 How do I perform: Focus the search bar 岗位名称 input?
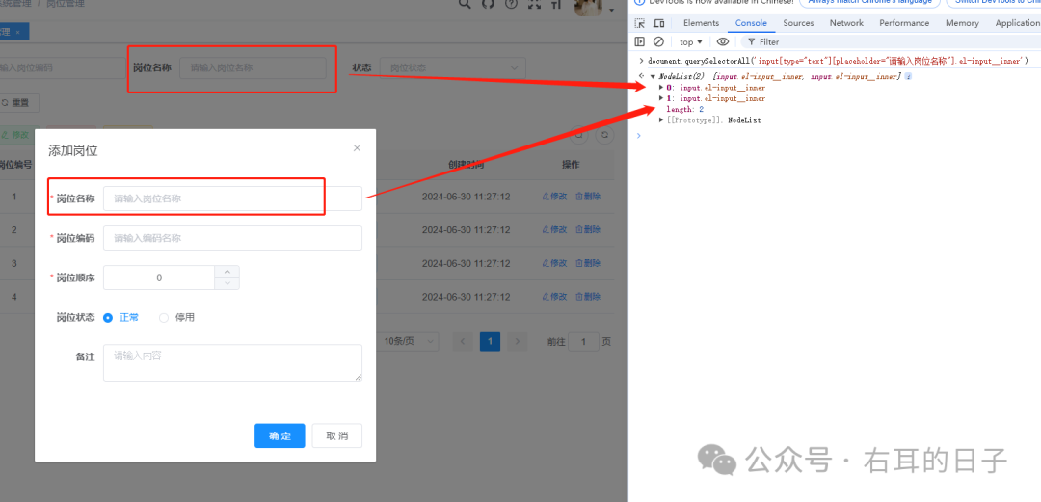[x=253, y=67]
